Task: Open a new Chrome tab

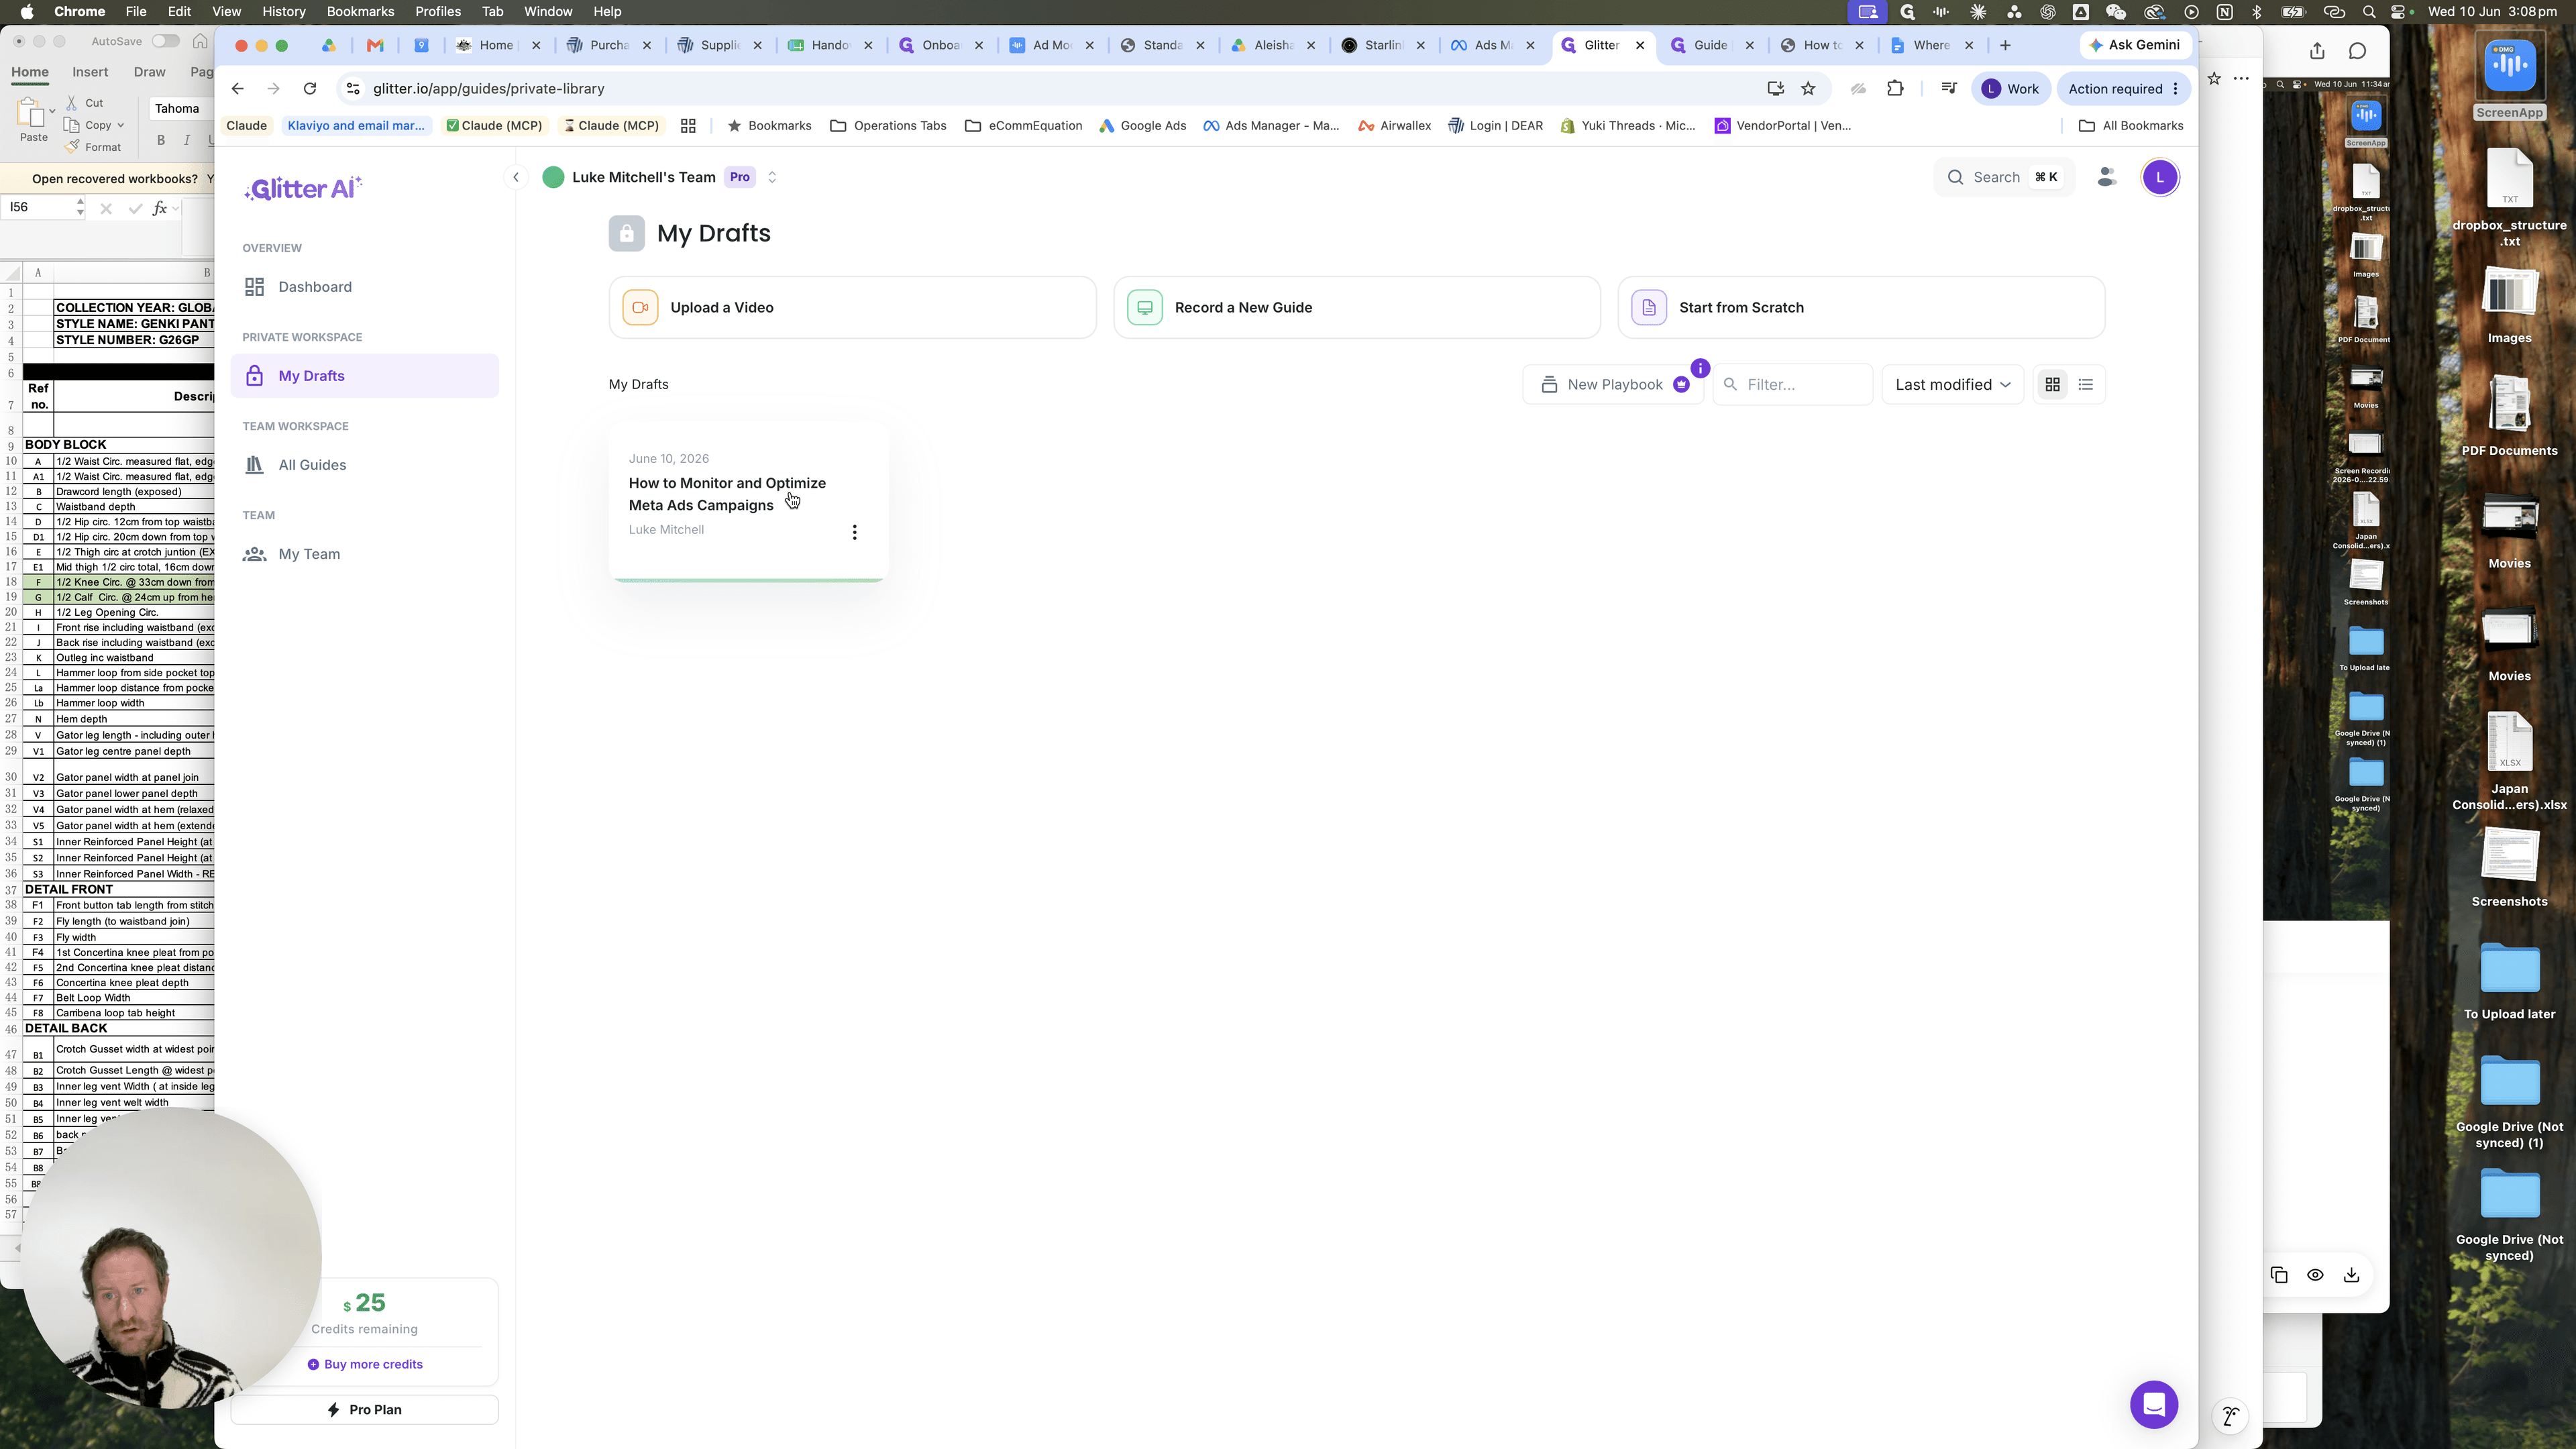Action: [x=2005, y=45]
